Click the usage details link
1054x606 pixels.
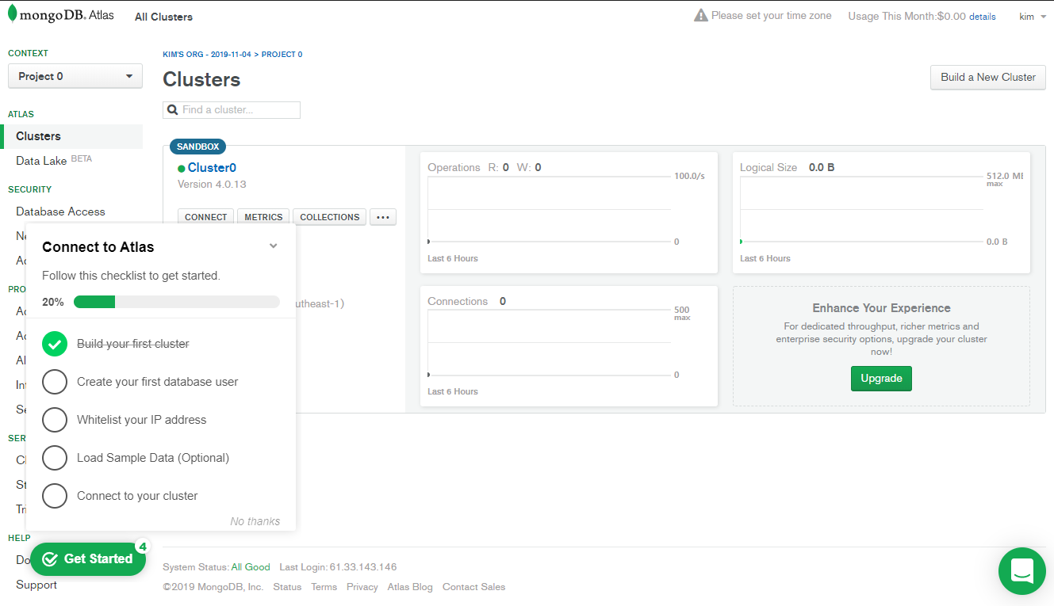[x=983, y=17]
